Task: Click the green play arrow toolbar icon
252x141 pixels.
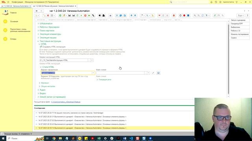Action: [x=82, y=16]
